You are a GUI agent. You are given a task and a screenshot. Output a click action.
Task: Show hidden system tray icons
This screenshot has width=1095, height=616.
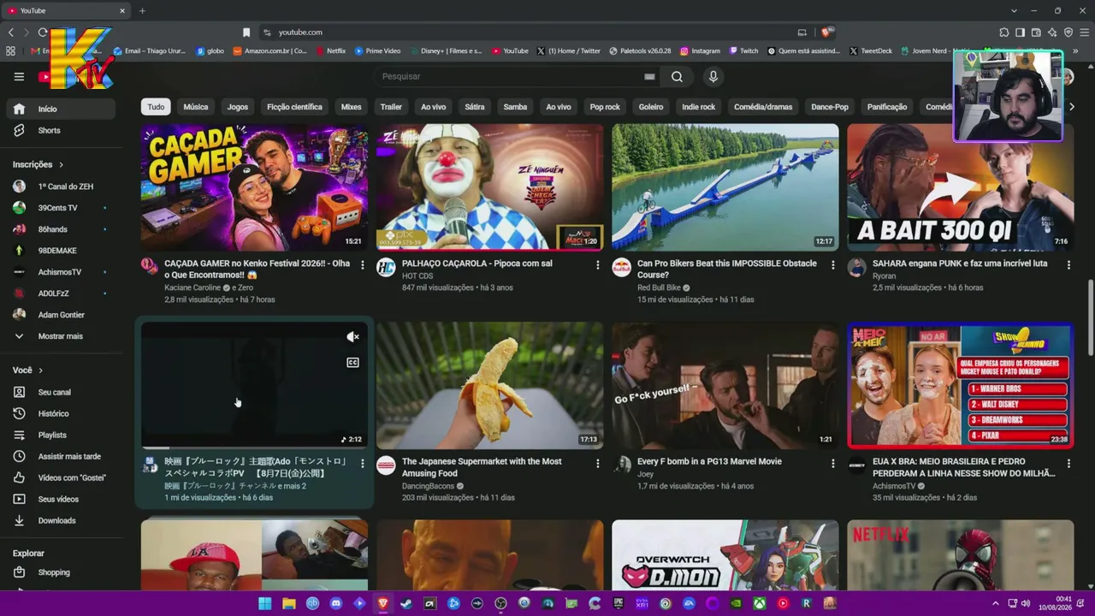click(x=996, y=603)
